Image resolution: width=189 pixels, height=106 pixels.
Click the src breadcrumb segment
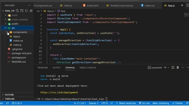(38, 11)
